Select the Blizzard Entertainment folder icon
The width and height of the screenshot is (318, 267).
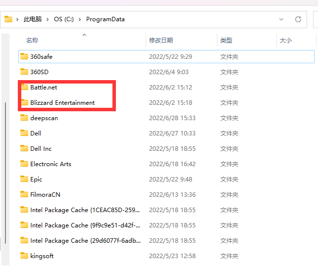(24, 102)
